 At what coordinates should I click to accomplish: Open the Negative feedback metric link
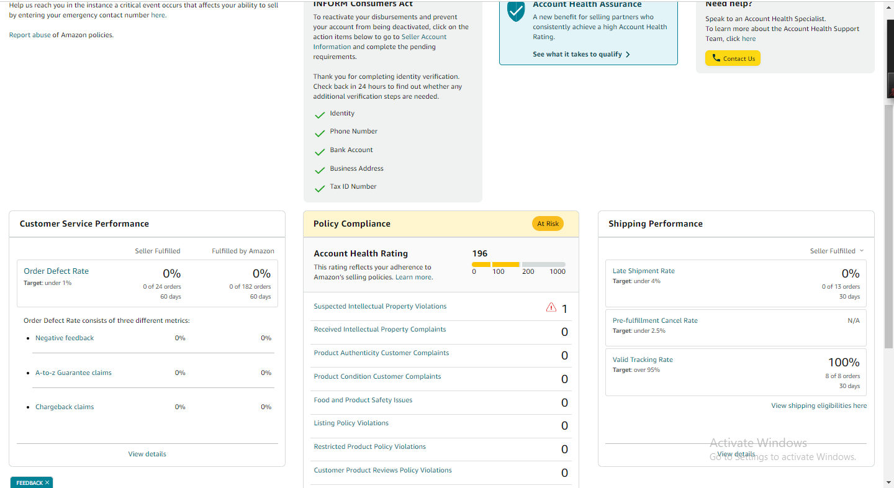tap(65, 338)
